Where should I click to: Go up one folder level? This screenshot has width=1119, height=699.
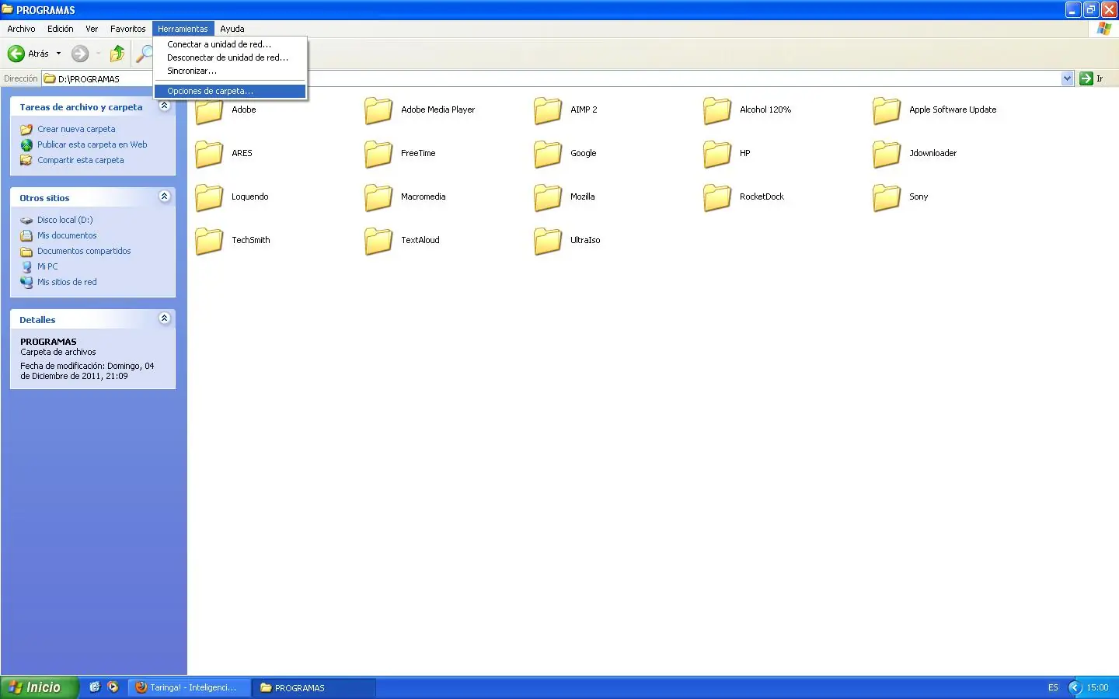coord(117,54)
